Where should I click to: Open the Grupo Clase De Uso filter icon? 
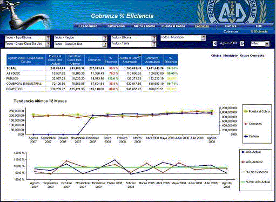(48, 44)
